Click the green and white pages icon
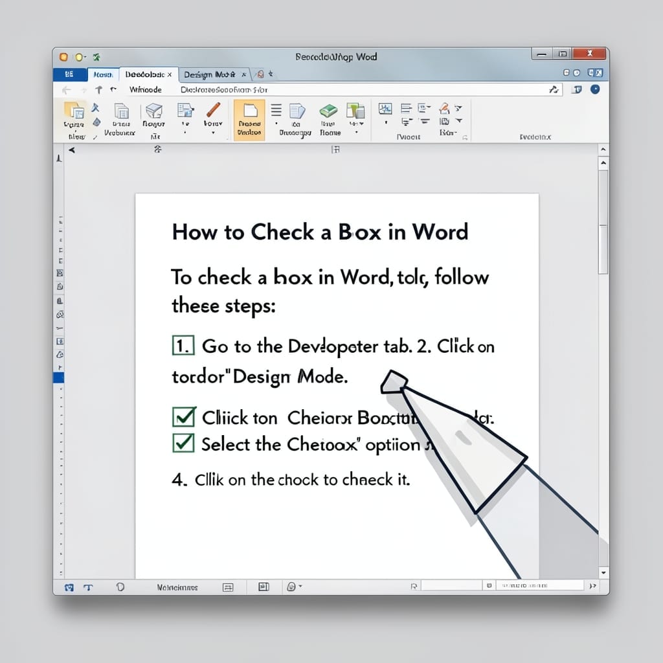 point(355,110)
